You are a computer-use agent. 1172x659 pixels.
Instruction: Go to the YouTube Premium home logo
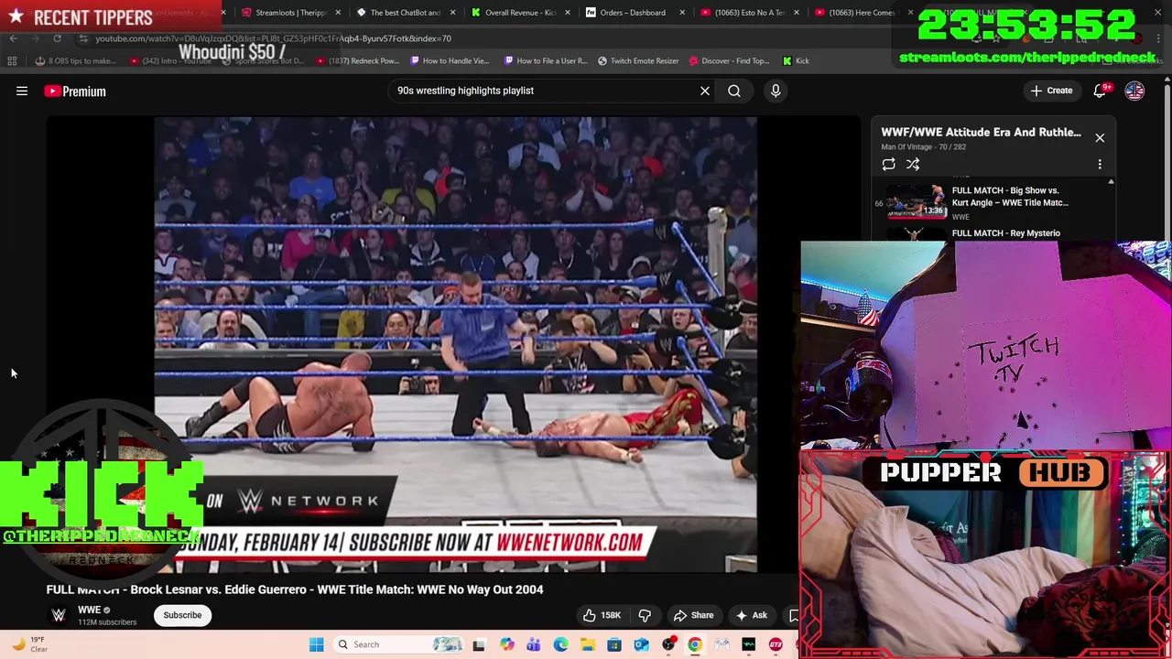tap(75, 92)
